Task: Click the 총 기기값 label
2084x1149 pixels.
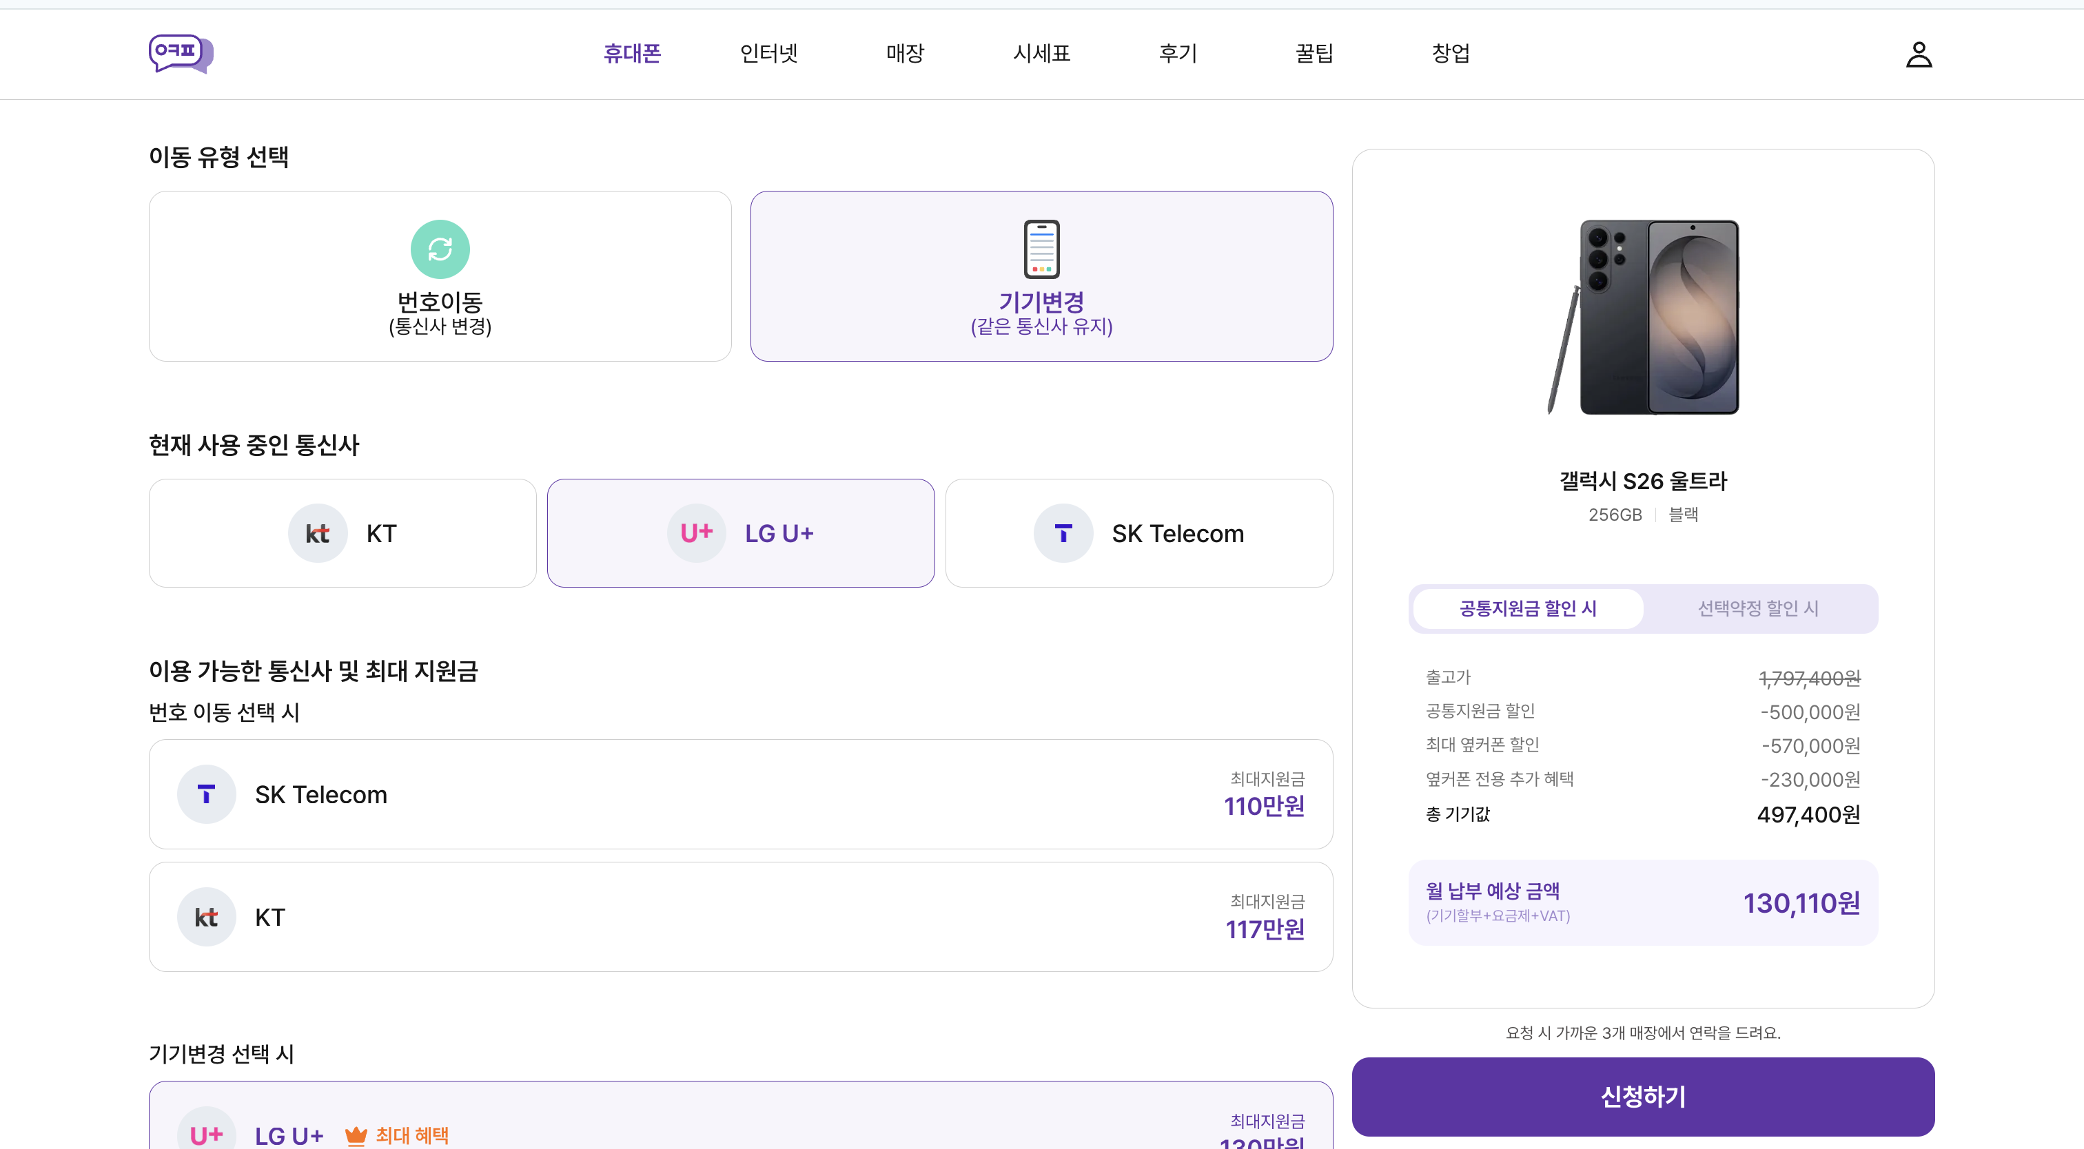Action: pos(1457,814)
